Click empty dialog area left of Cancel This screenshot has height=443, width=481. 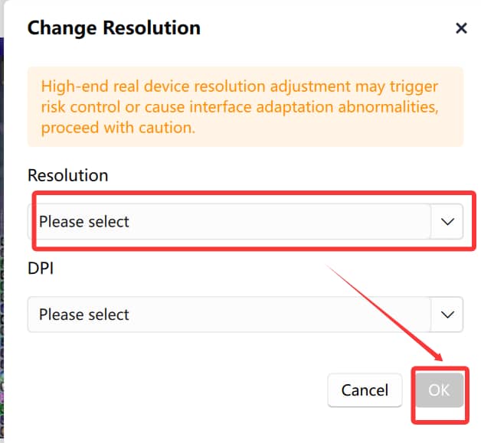click(169, 390)
